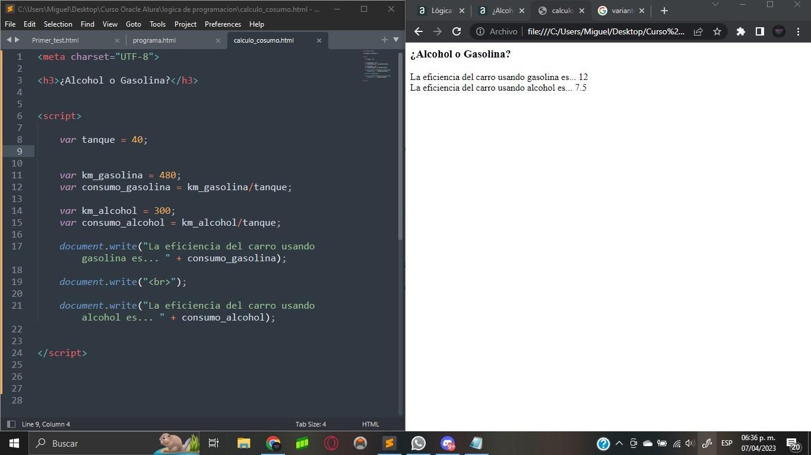Close the ¿Alcohol tab in Chrome
Screen dimensions: 811x455
point(522,11)
